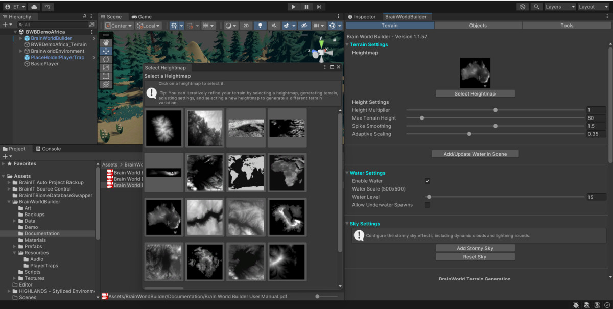The image size is (613, 309).
Task: Switch to the Game tab
Action: click(x=141, y=17)
